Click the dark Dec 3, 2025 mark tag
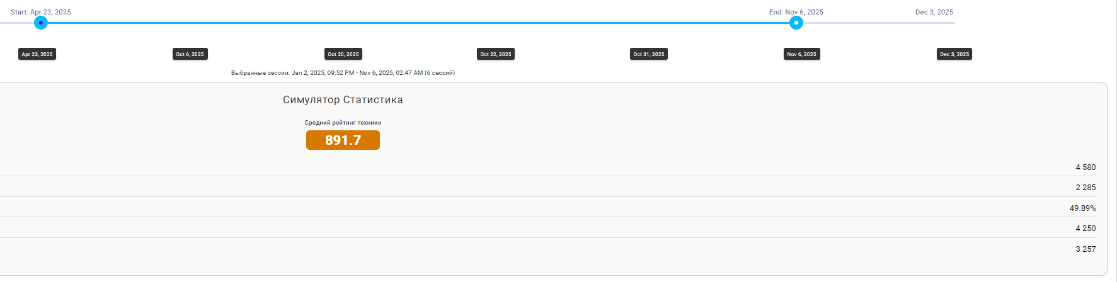The image size is (1117, 282). pos(954,54)
